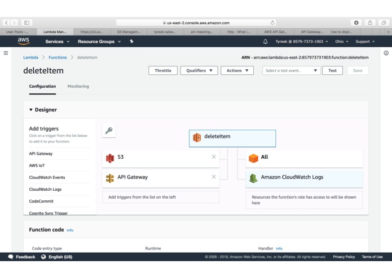
Task: Switch to Lambda Management browser tab
Action: 55,32
